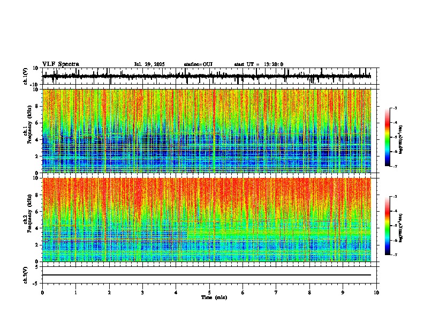Image resolution: width=424 pixels, height=328 pixels.
Task: Click the 'ch.3(V)' axis label
Action: (26, 275)
